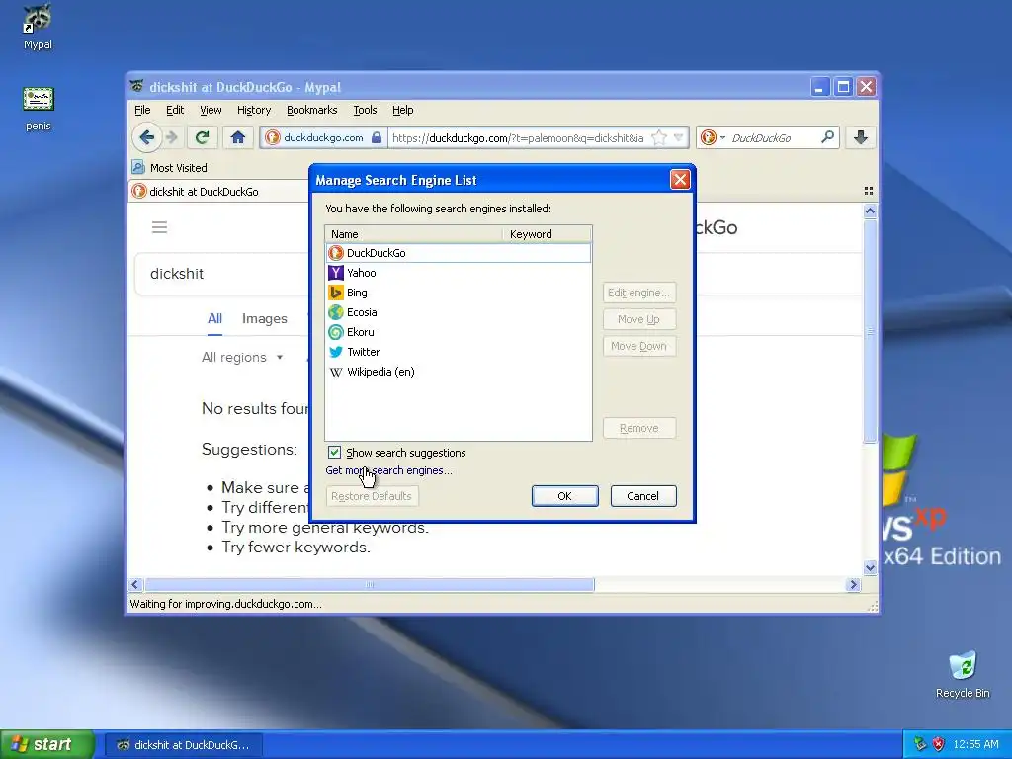1012x759 pixels.
Task: Click the dickshit at DuckDuckGo taskbar button
Action: pos(183,745)
